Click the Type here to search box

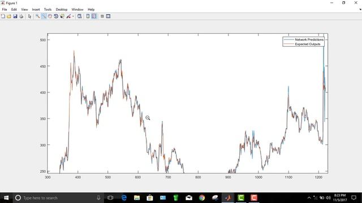pyautogui.click(x=58, y=198)
